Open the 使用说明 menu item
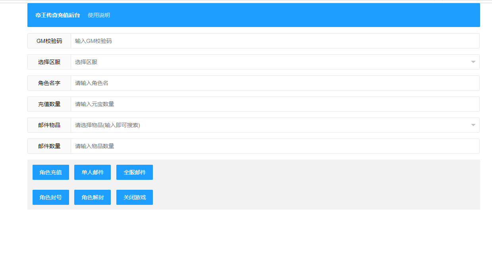492x264 pixels. [99, 15]
